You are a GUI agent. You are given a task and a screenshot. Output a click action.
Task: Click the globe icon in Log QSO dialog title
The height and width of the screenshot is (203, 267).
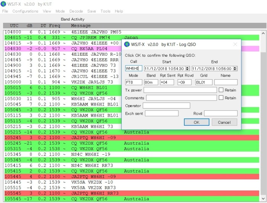tap(127, 45)
